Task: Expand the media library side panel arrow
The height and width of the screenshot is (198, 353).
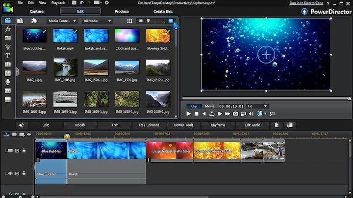Action: pyautogui.click(x=17, y=72)
